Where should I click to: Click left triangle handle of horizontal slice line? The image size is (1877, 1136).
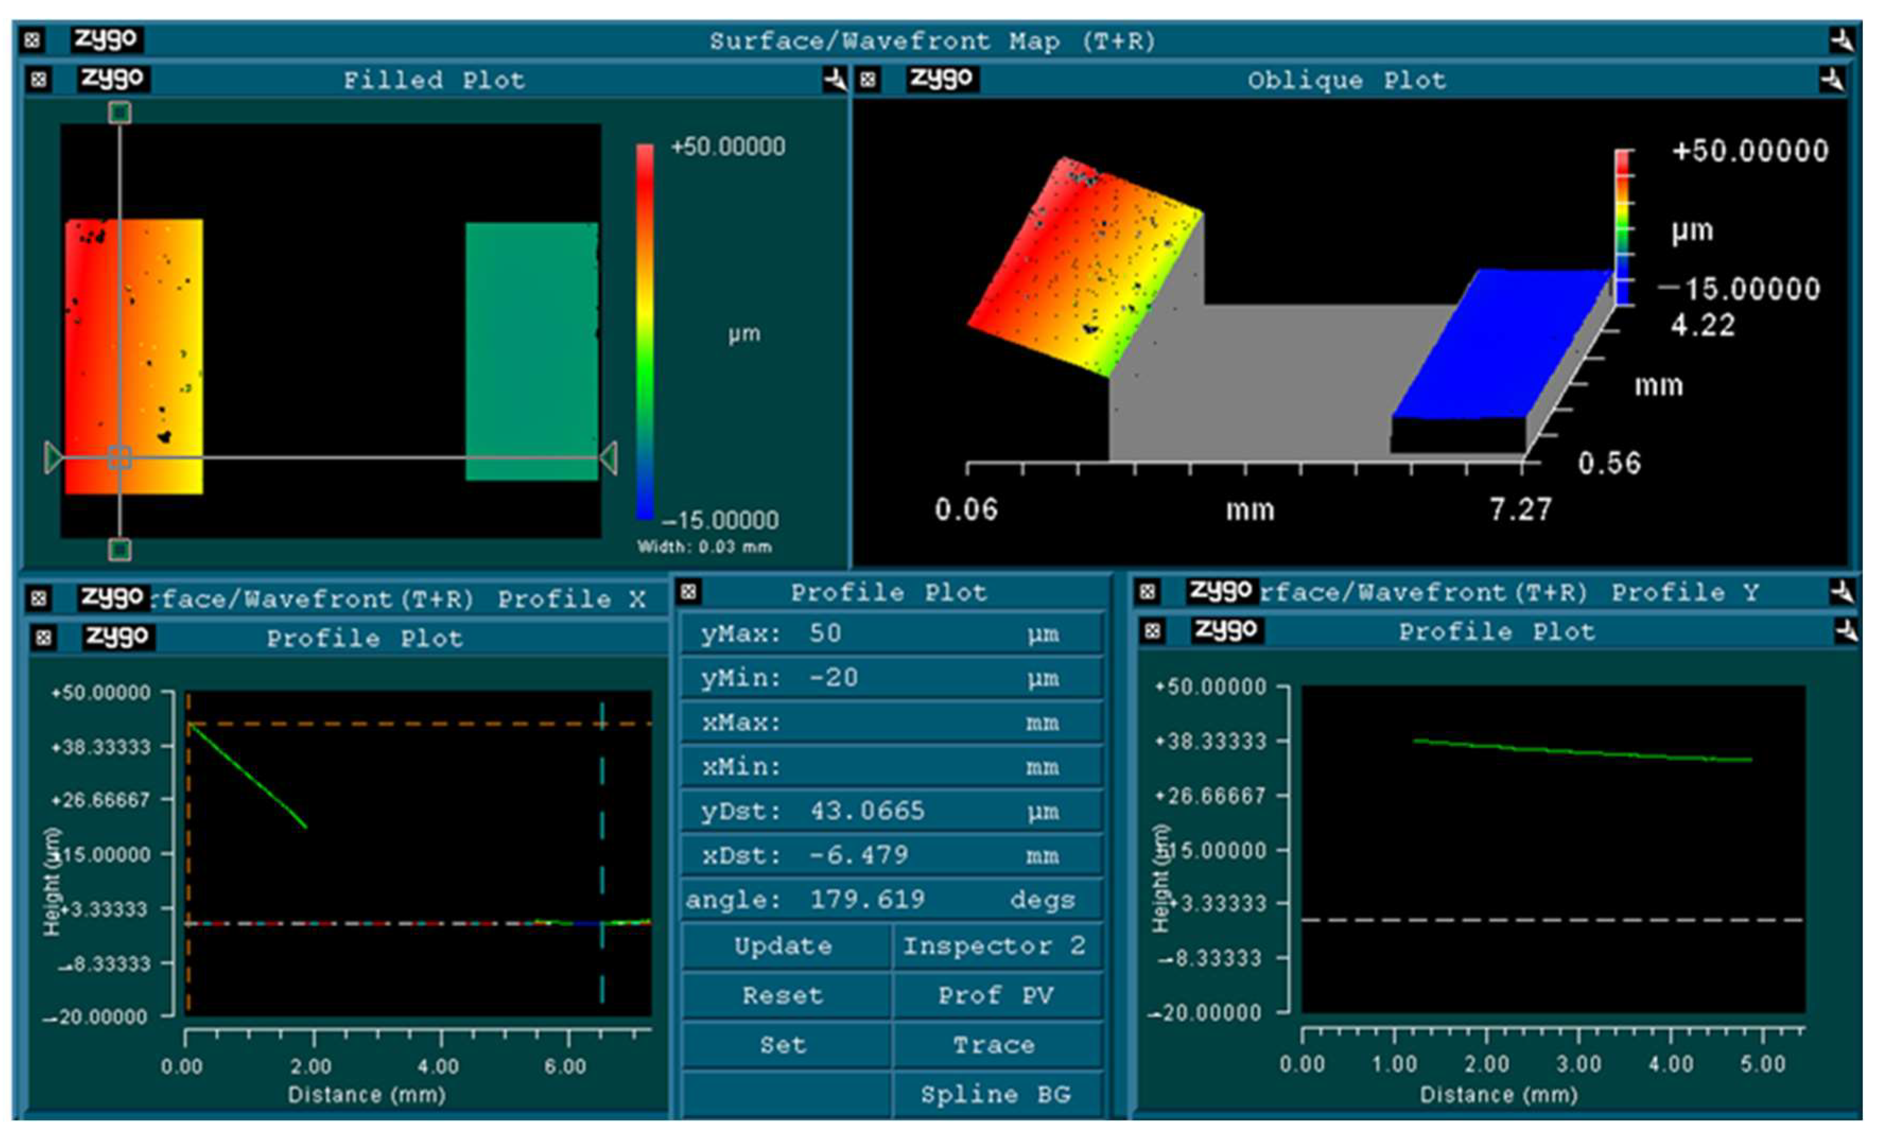53,458
